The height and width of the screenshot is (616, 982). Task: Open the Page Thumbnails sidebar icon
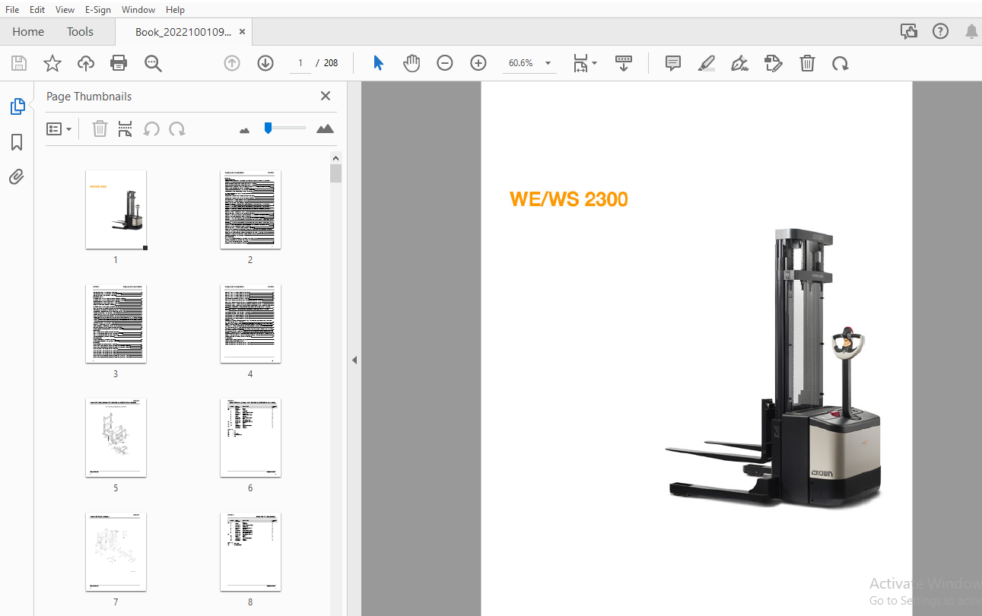(17, 106)
